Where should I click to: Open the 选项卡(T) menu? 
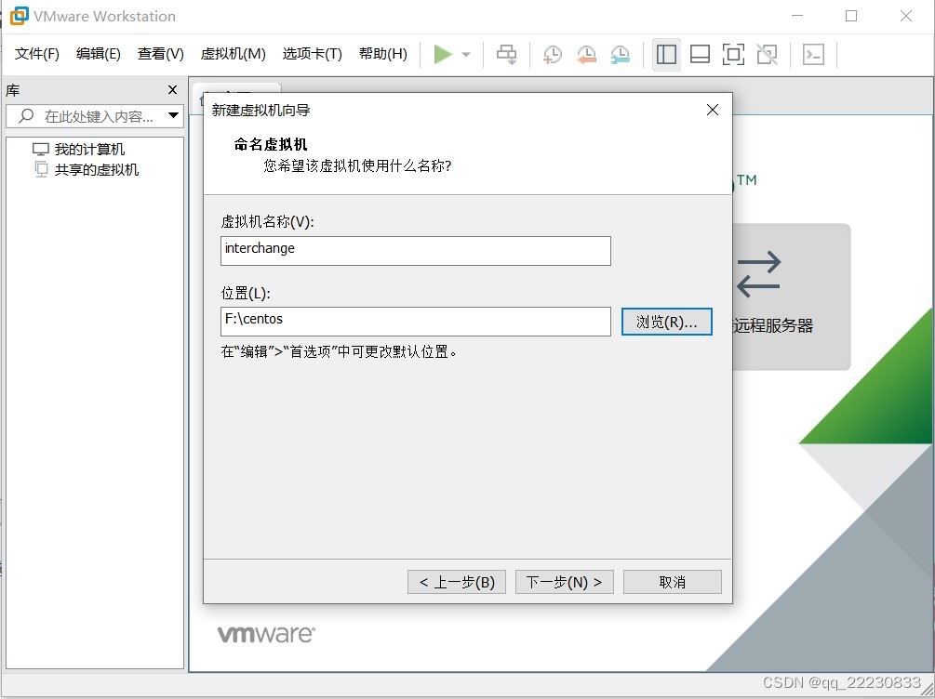[x=312, y=54]
